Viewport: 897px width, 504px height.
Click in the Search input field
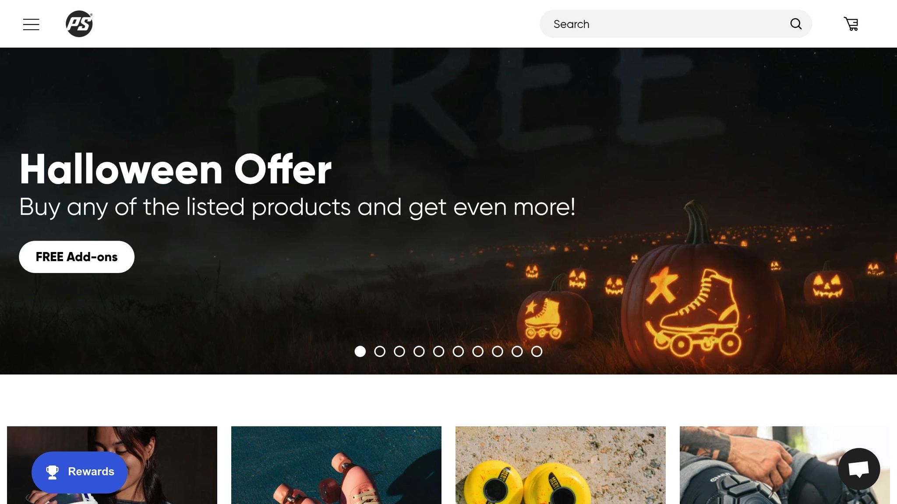tap(666, 24)
